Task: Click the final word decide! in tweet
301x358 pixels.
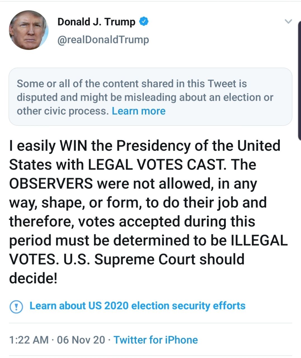Action: (x=33, y=278)
